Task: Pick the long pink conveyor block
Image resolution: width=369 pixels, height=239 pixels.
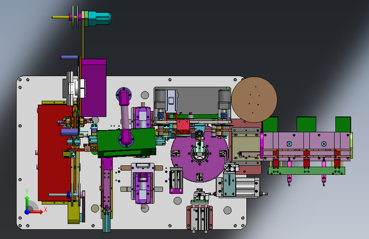Action: (306, 146)
